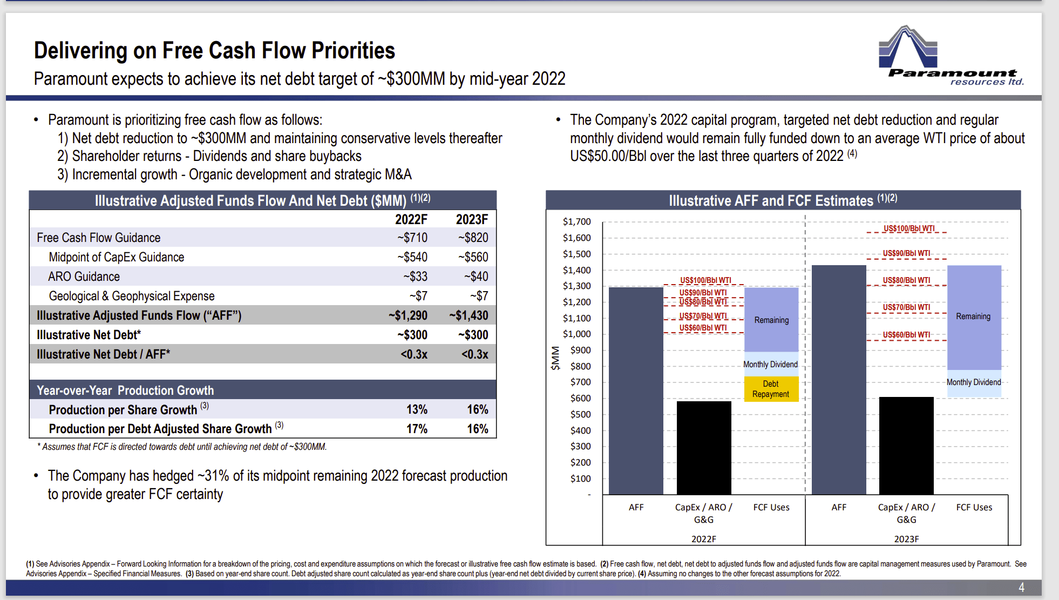This screenshot has width=1059, height=600.
Task: Select the 'Free Cash Flow Guidance' row label
Action: (99, 238)
